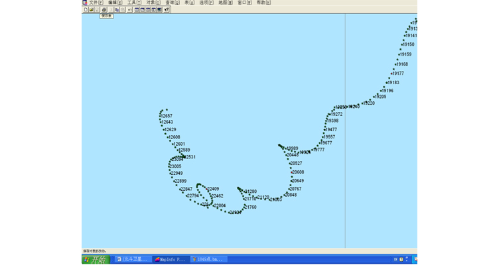Click the Print icon in toolbar

click(x=104, y=10)
